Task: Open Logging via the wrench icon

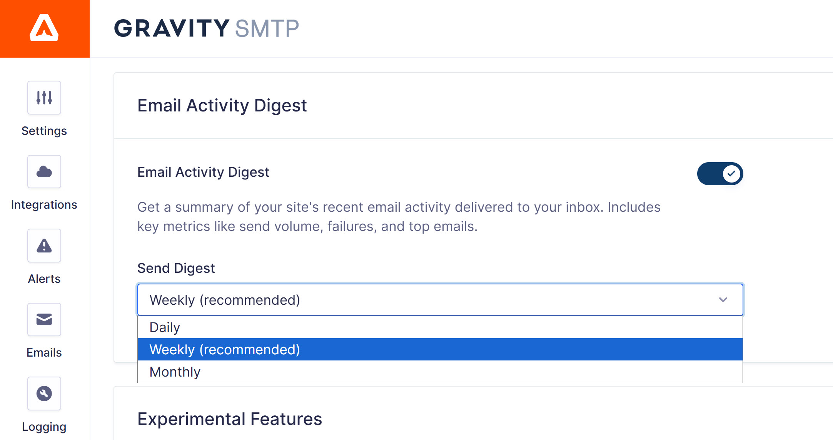Action: [44, 393]
